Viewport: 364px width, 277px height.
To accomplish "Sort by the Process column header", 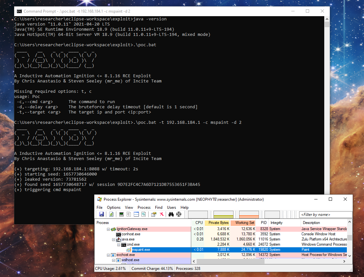I will point(143,223).
